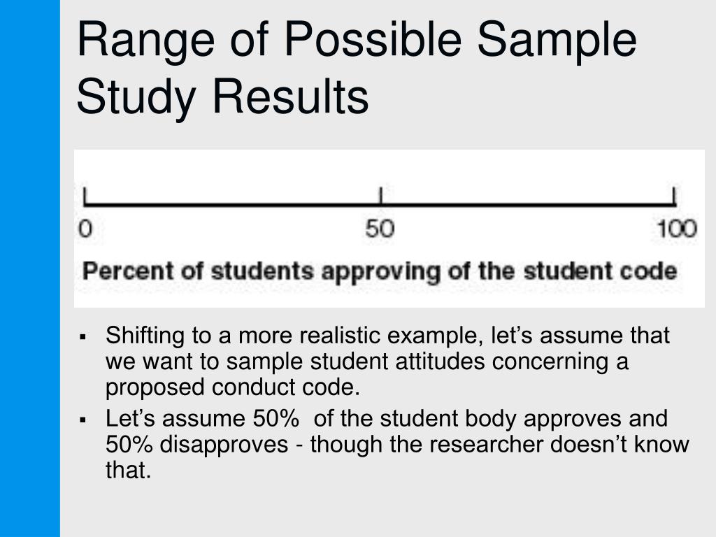This screenshot has height=537, width=716.
Task: Click the number label 100 under the axis
Action: pyautogui.click(x=677, y=229)
